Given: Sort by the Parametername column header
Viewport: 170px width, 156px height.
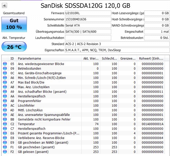Looking at the screenshot, I should [x=49, y=58].
